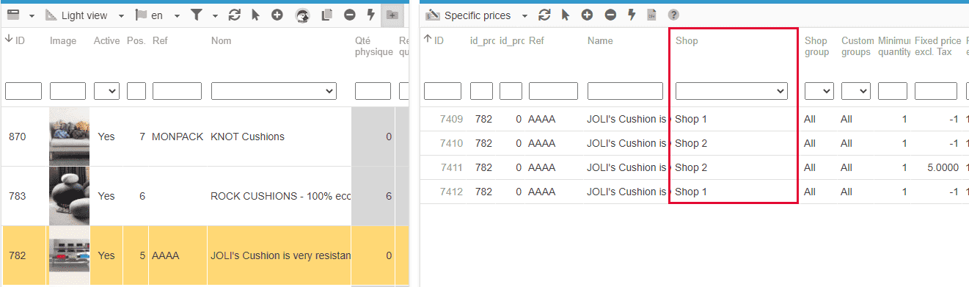Click the copy products icon

(327, 15)
